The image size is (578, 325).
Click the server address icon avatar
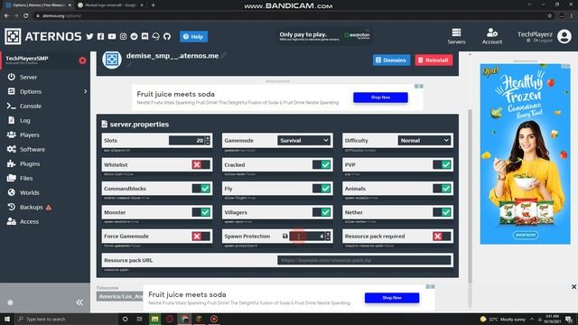(x=112, y=60)
